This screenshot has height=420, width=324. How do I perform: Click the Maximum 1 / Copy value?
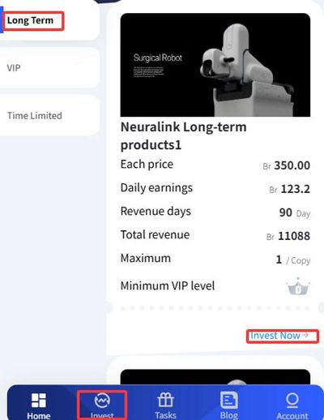coord(293,260)
